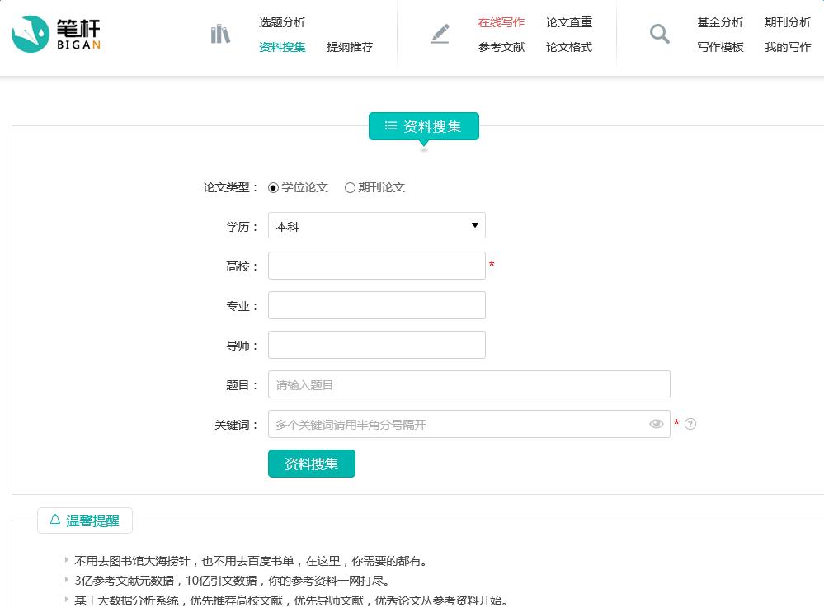
Task: Click the pen icon beside 在线写作
Action: 440,34
